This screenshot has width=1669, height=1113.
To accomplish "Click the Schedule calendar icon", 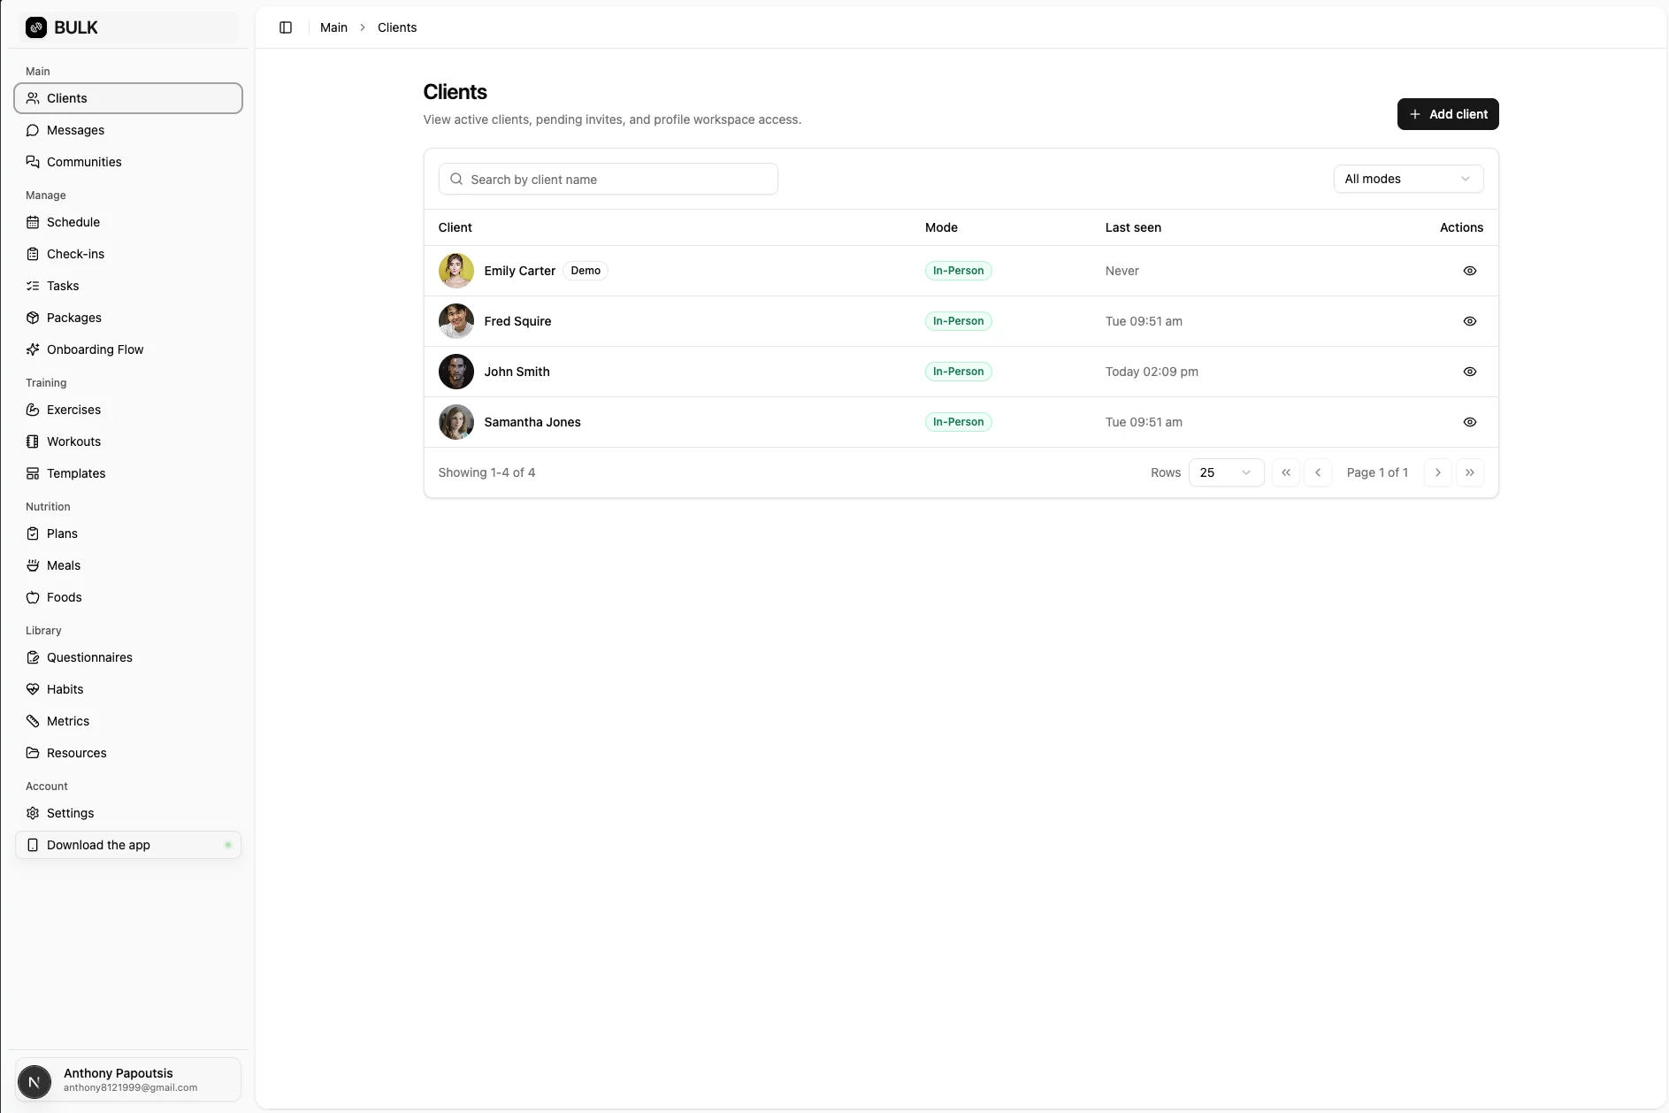I will point(33,222).
